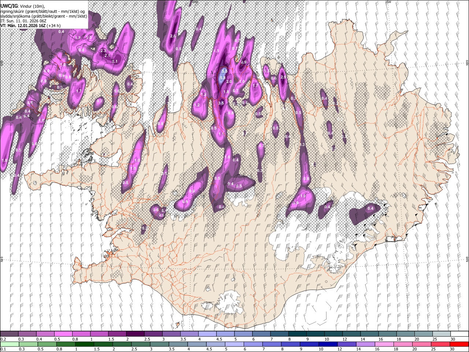Screen dimensions: 469x352
Task: Click the "15W" longitude label at top
Action: coord(388,2)
